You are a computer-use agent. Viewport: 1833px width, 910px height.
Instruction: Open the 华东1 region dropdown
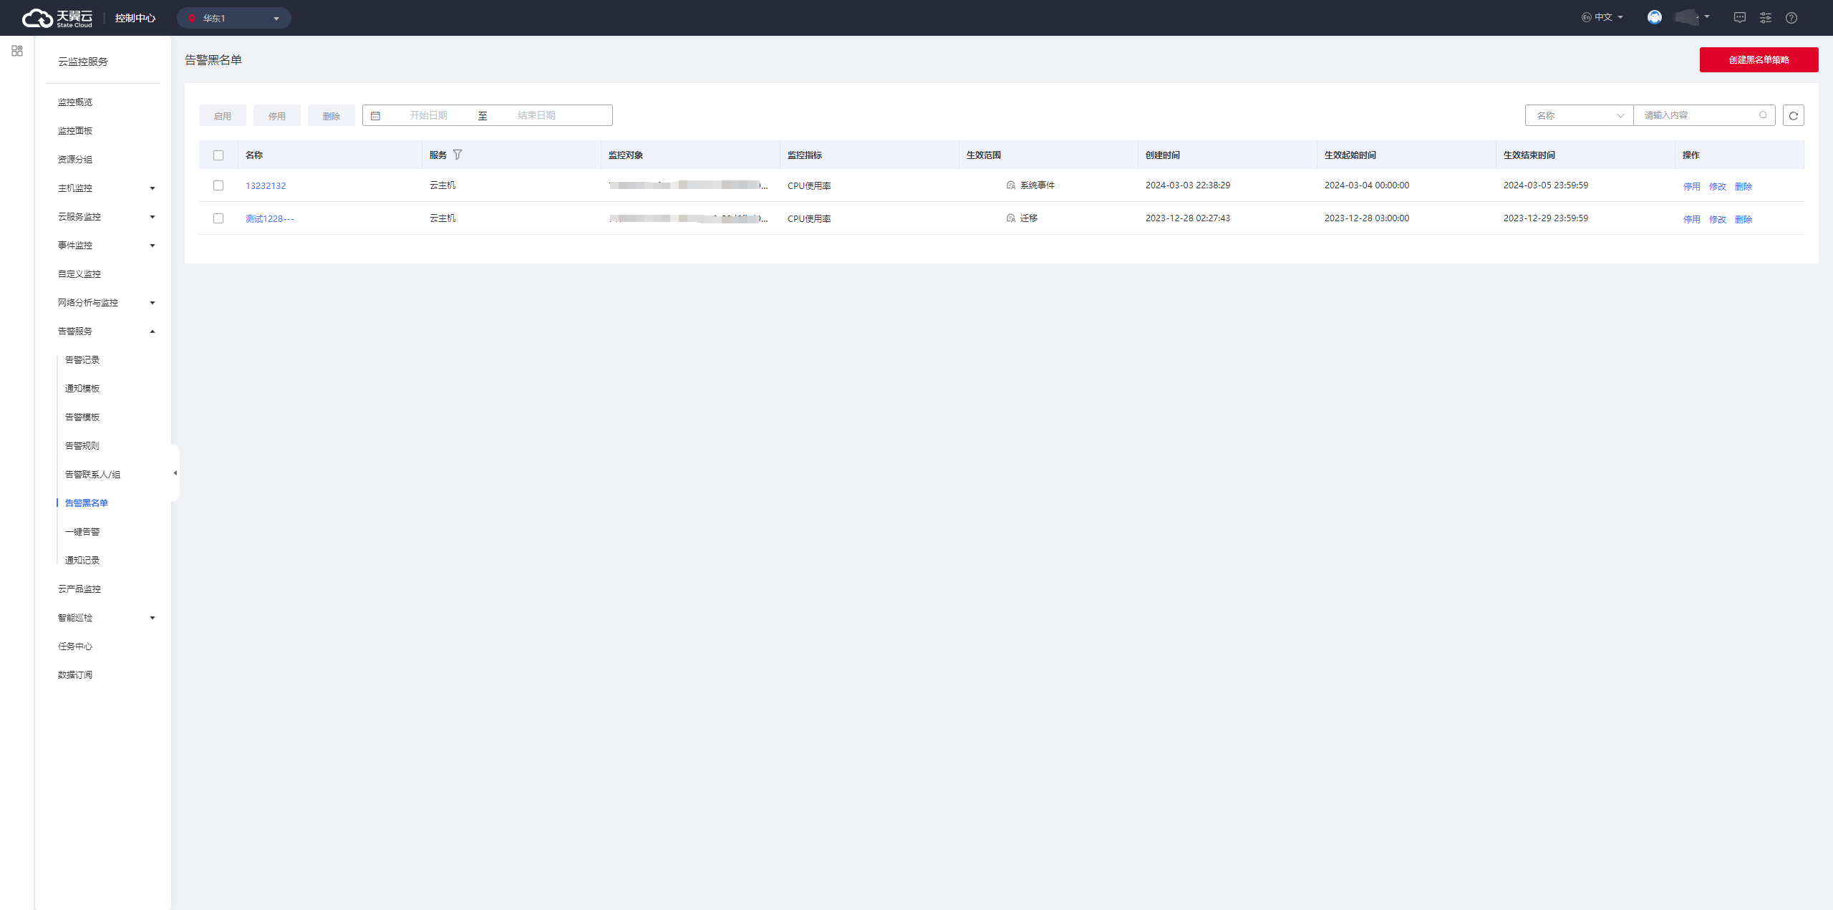(233, 18)
